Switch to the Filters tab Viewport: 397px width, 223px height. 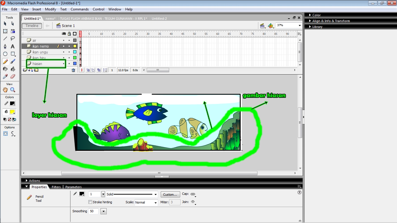56,187
